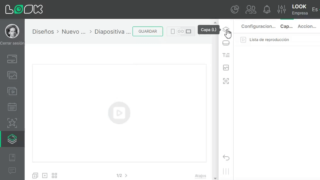Open the screens section in sidebar
Screen dimensions: 320x180
pyautogui.click(x=12, y=59)
